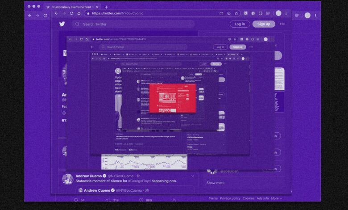
Task: Open the red highlighted screenshot in the center
Action: pyautogui.click(x=173, y=98)
